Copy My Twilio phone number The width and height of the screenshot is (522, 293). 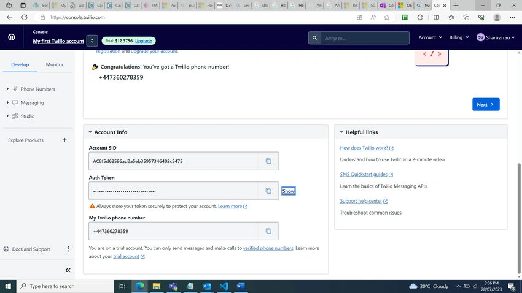pos(268,231)
